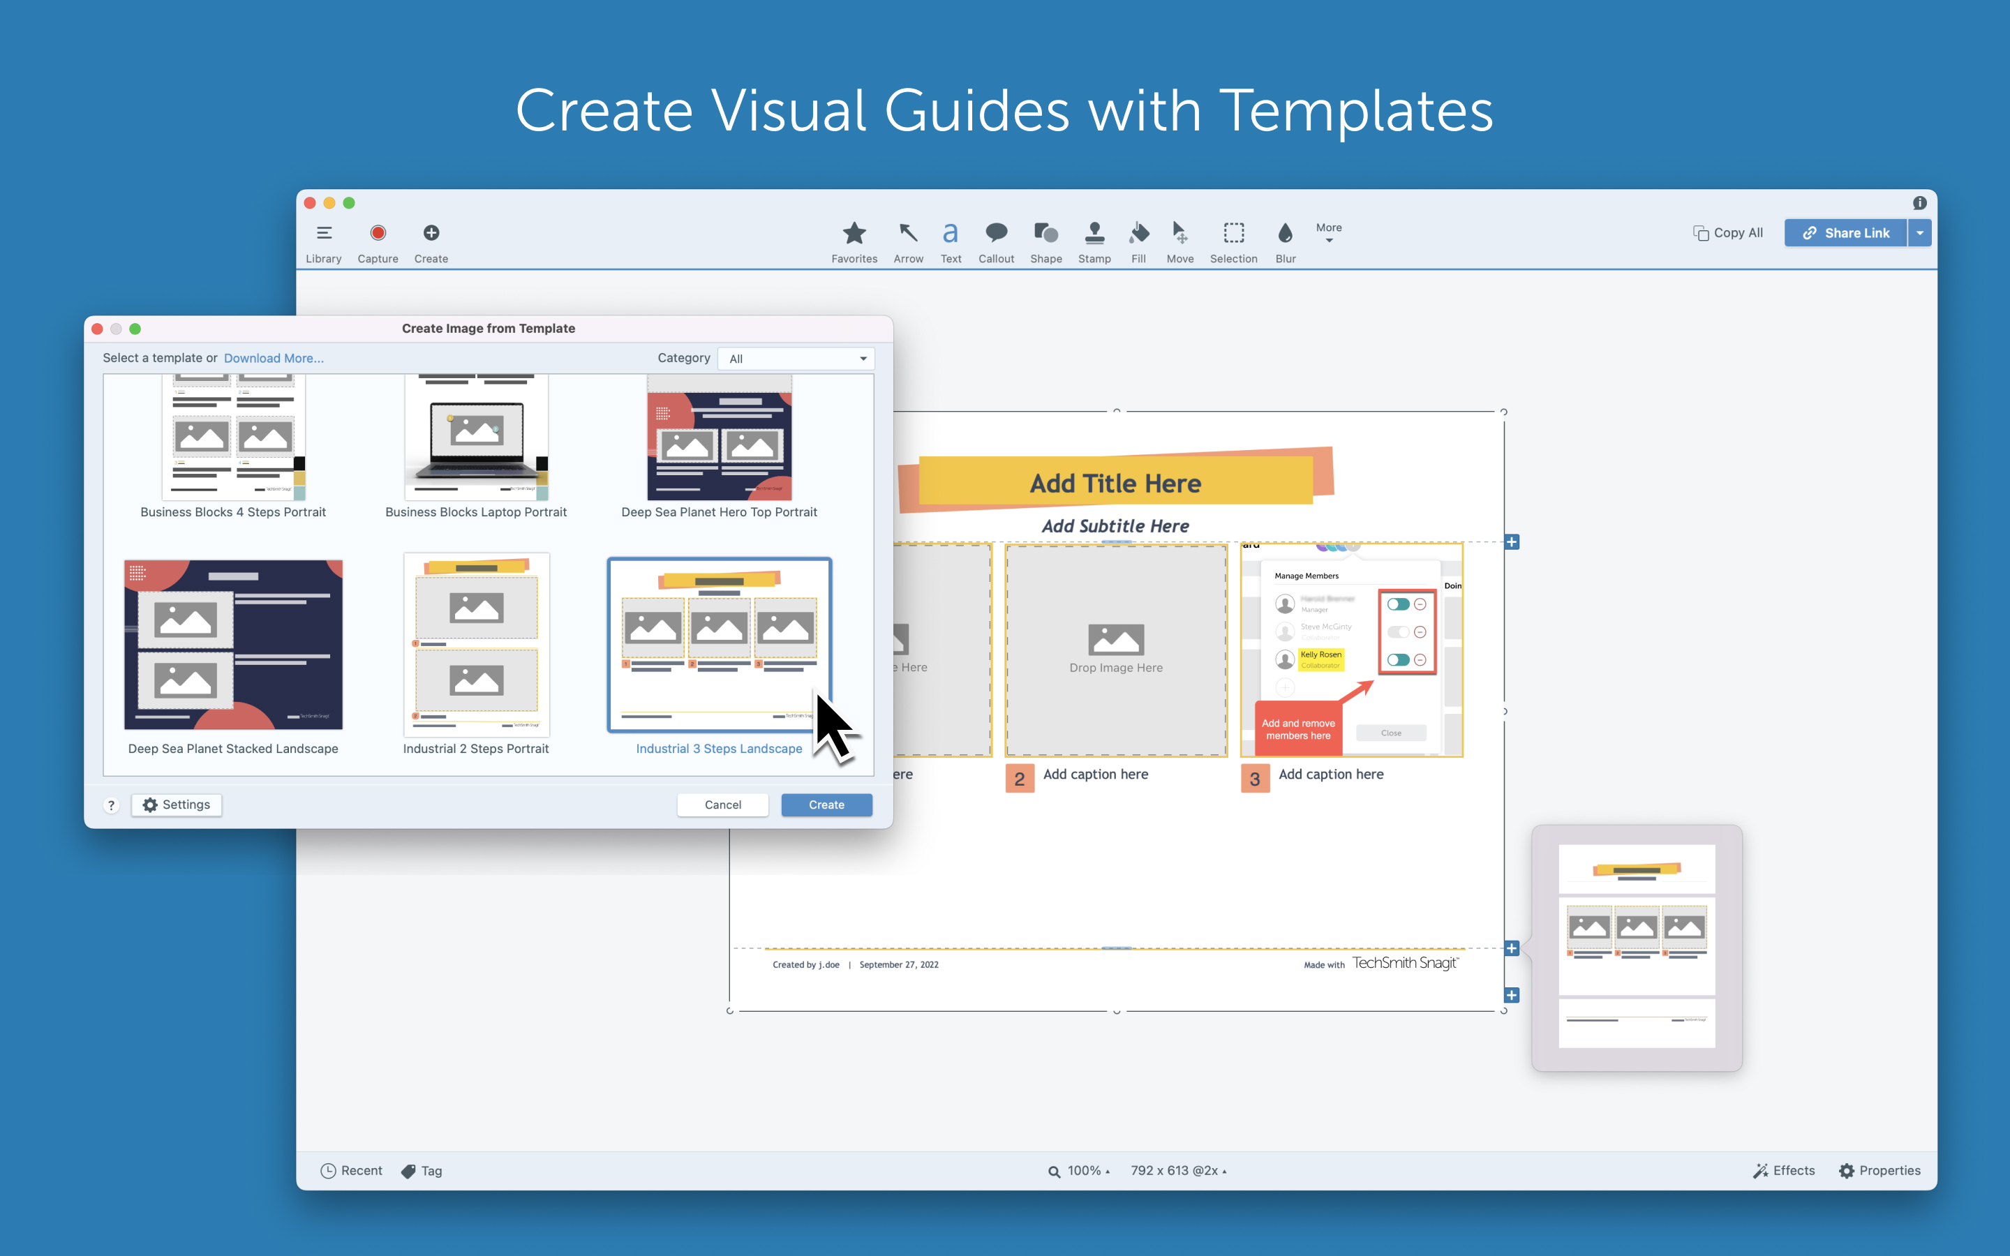
Task: Toggle the top member switch on
Action: pyautogui.click(x=1398, y=604)
